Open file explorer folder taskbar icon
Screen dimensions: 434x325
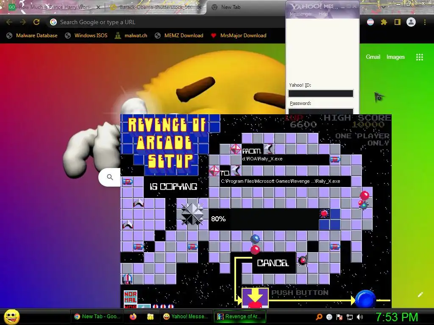(150, 317)
